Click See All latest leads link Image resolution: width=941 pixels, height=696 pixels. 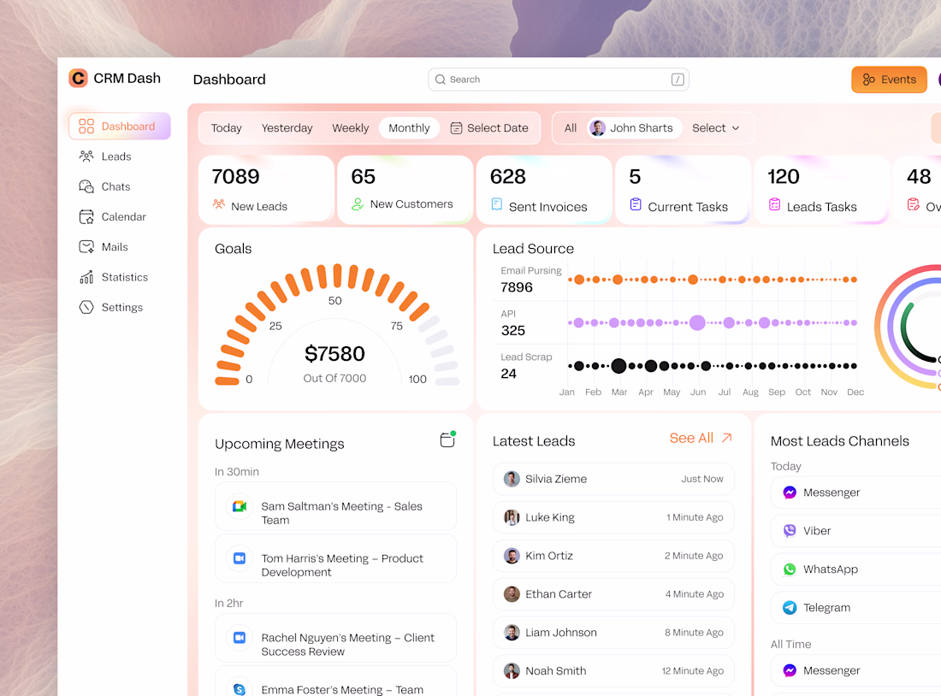point(701,438)
